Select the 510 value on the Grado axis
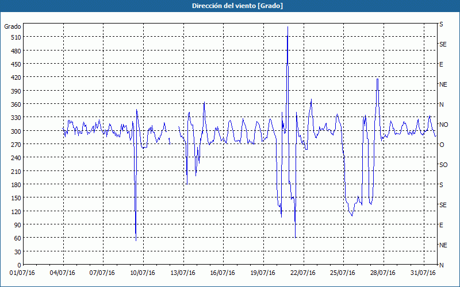 point(17,37)
